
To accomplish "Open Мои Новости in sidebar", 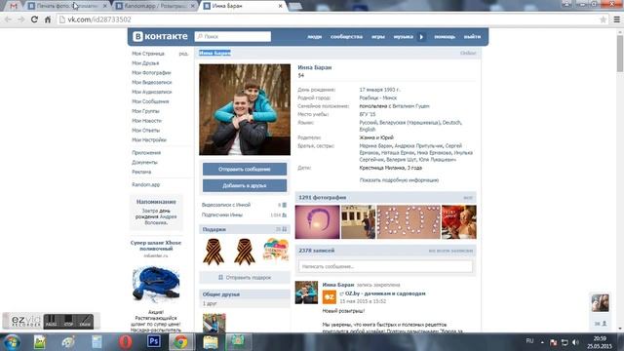I will (x=146, y=121).
